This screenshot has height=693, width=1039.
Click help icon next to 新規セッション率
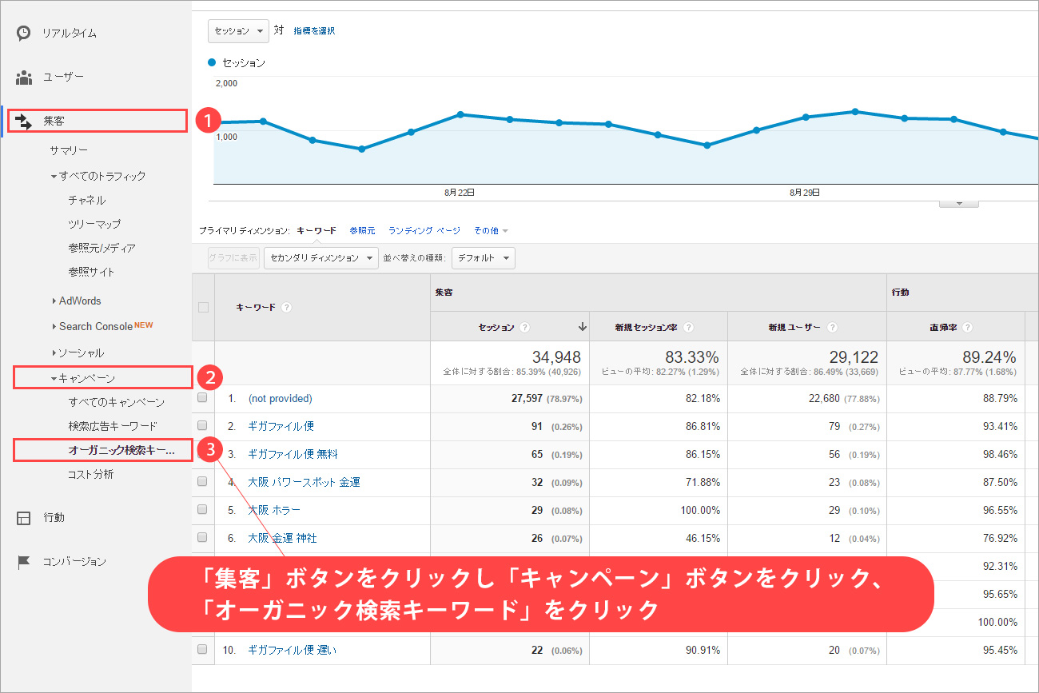pos(688,328)
